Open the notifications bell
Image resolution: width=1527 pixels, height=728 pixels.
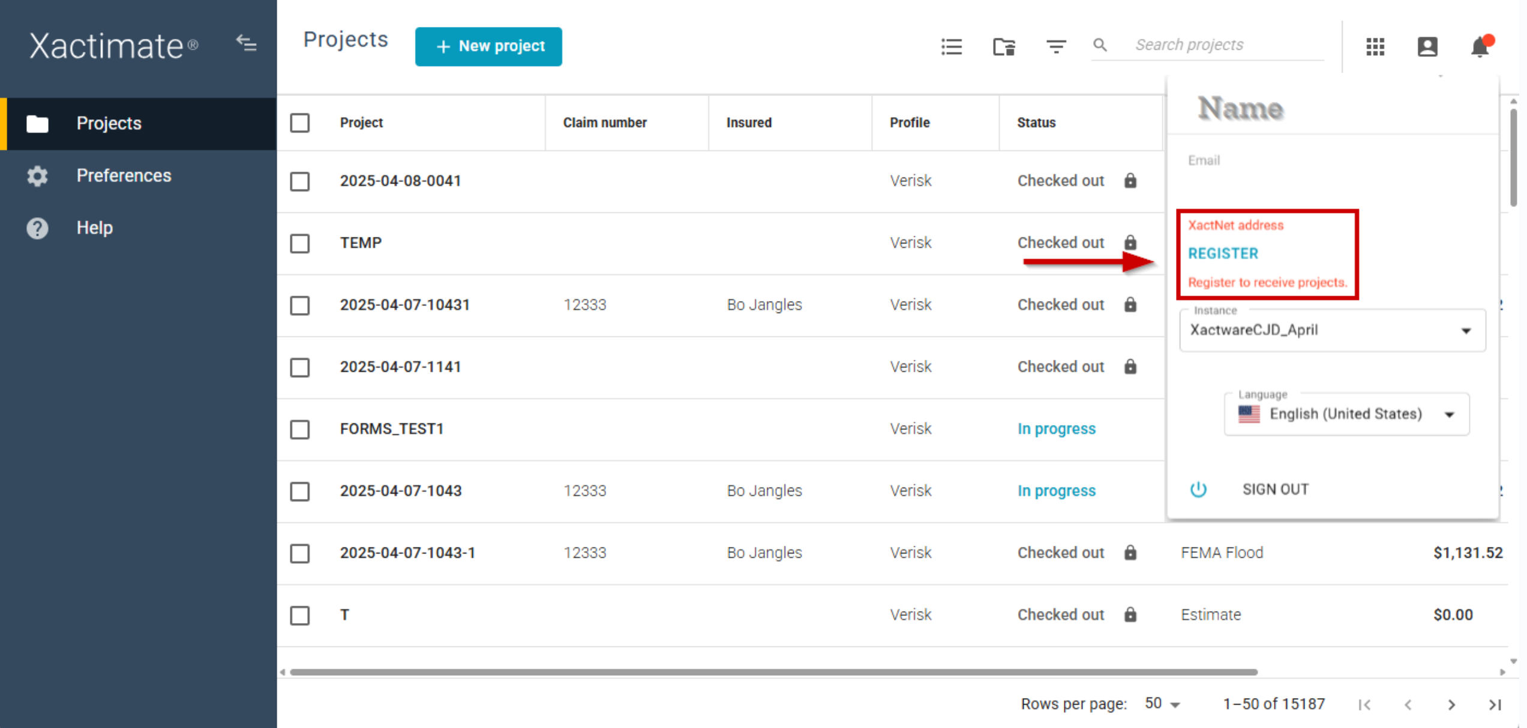pos(1480,46)
